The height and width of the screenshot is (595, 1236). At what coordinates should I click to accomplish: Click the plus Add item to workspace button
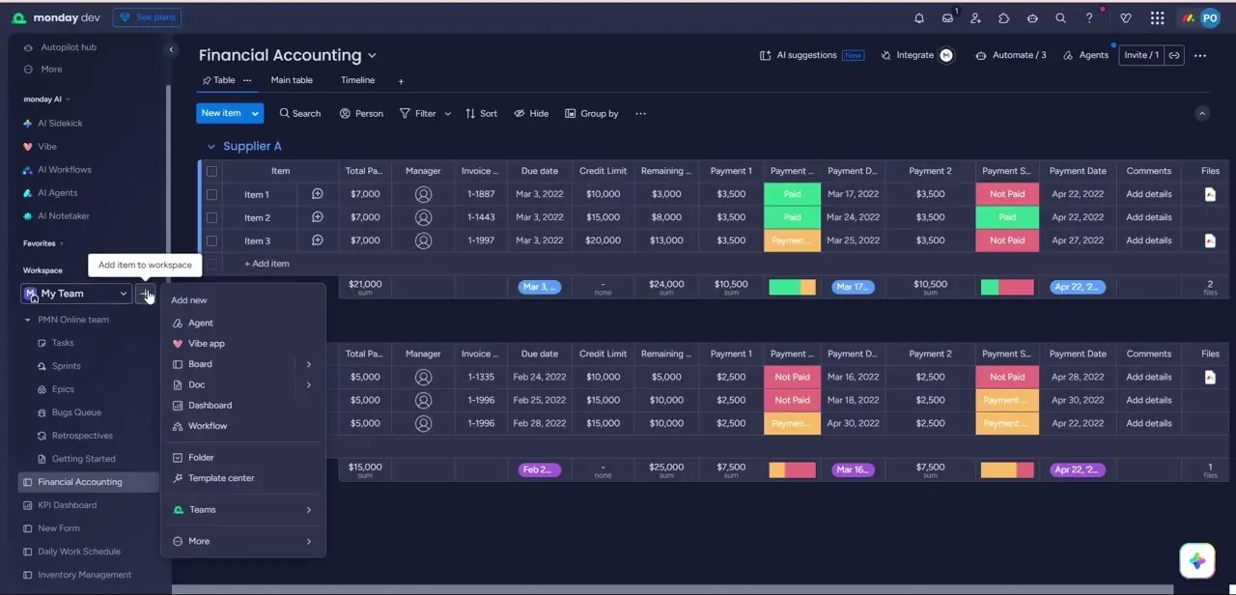click(x=145, y=294)
